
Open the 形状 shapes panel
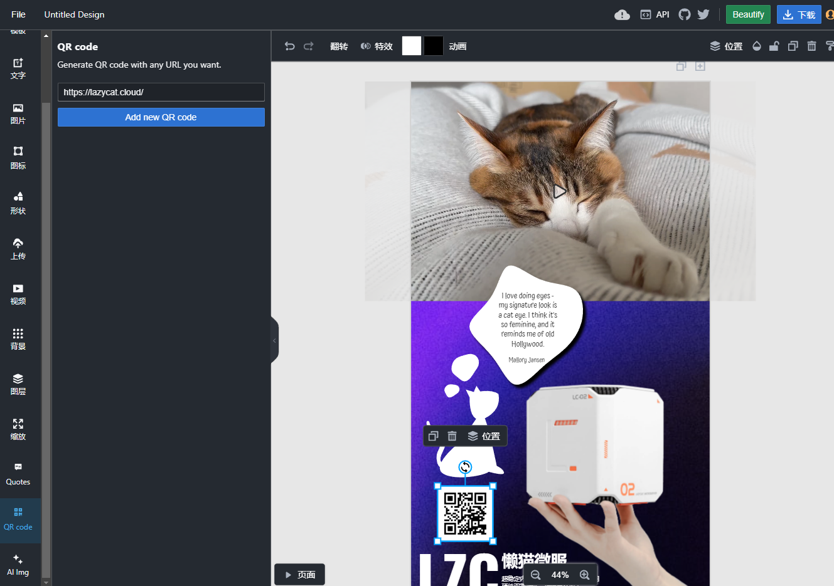tap(18, 204)
